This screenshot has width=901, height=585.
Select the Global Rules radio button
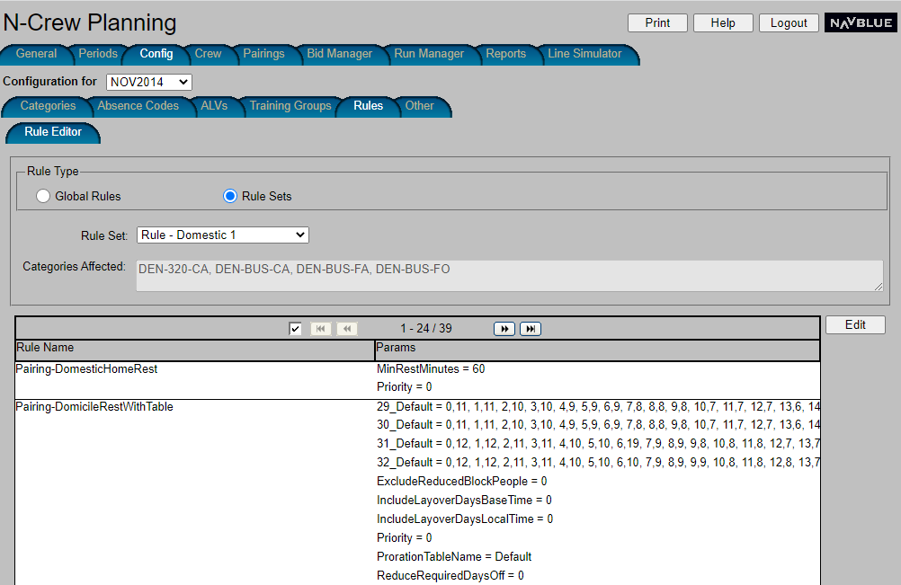pyautogui.click(x=43, y=196)
